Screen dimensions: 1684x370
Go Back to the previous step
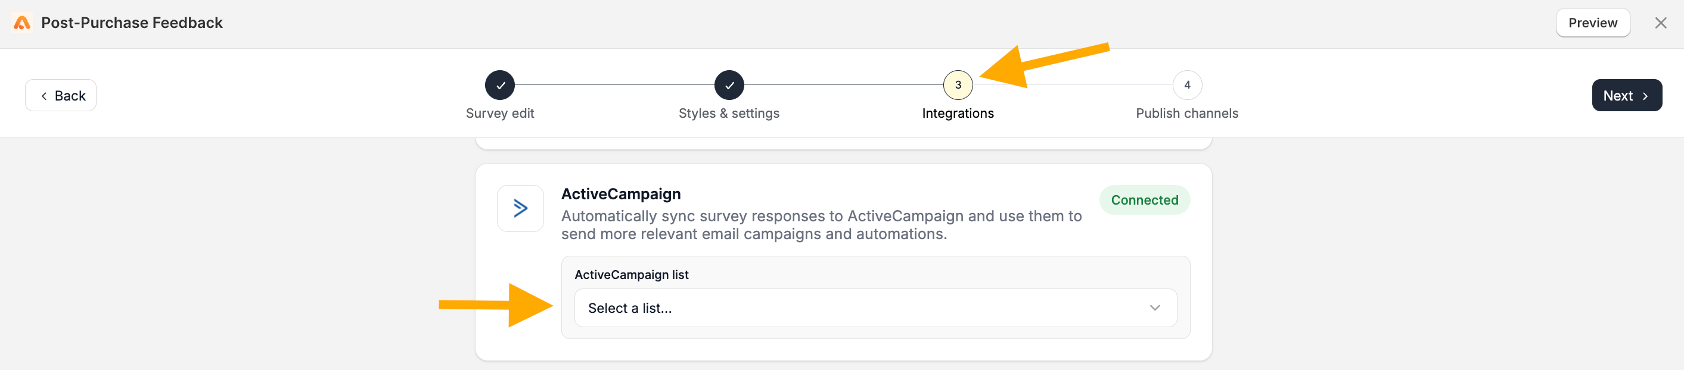(x=61, y=95)
